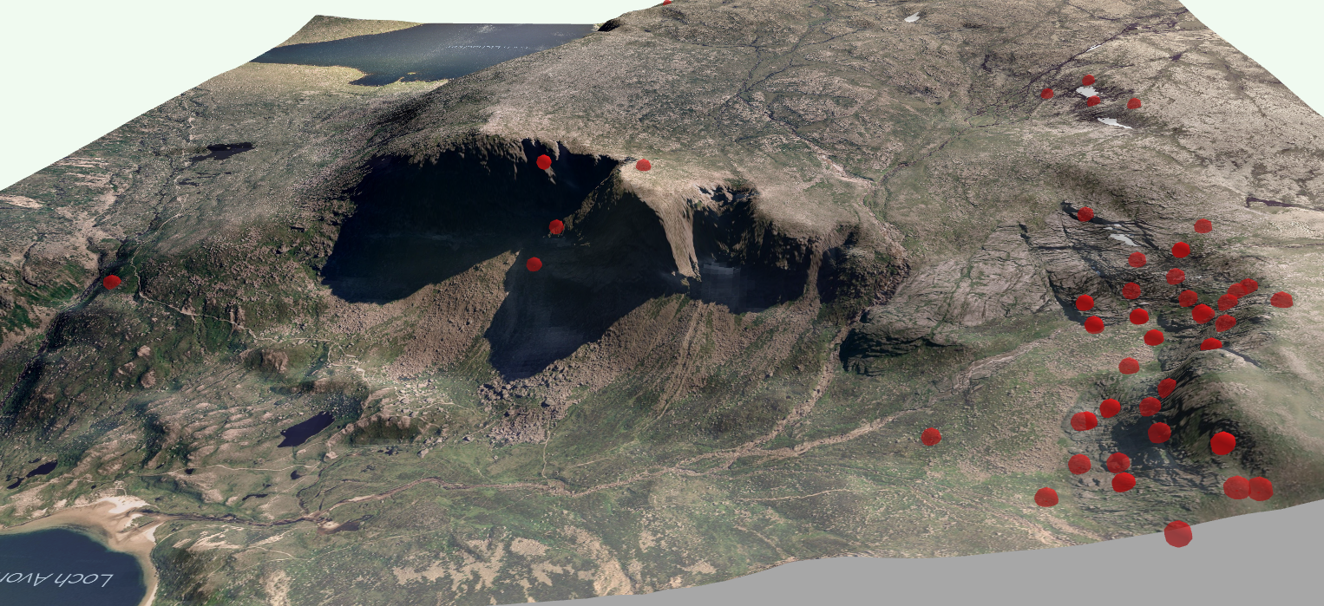Click the marker nearest the snow patch

tap(1093, 101)
